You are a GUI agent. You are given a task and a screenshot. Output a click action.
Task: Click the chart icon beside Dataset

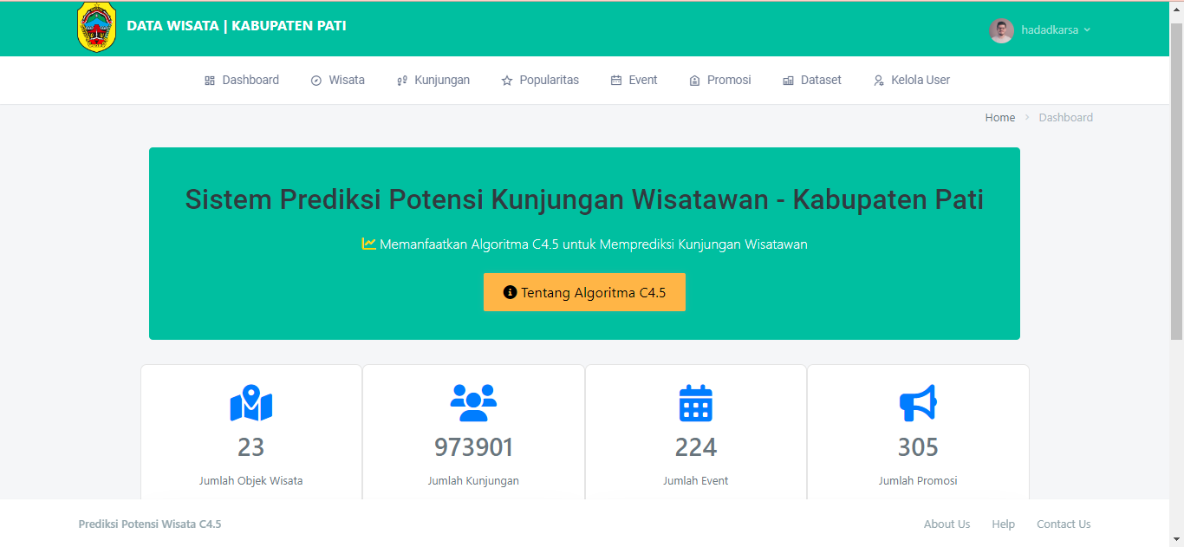click(788, 81)
